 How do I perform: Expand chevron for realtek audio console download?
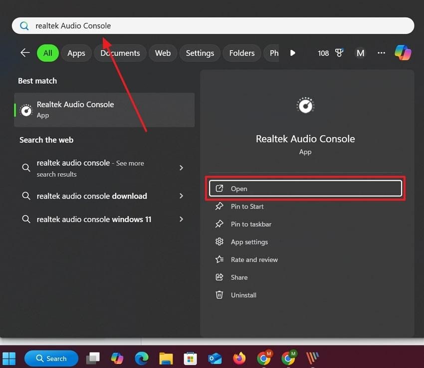pyautogui.click(x=181, y=196)
